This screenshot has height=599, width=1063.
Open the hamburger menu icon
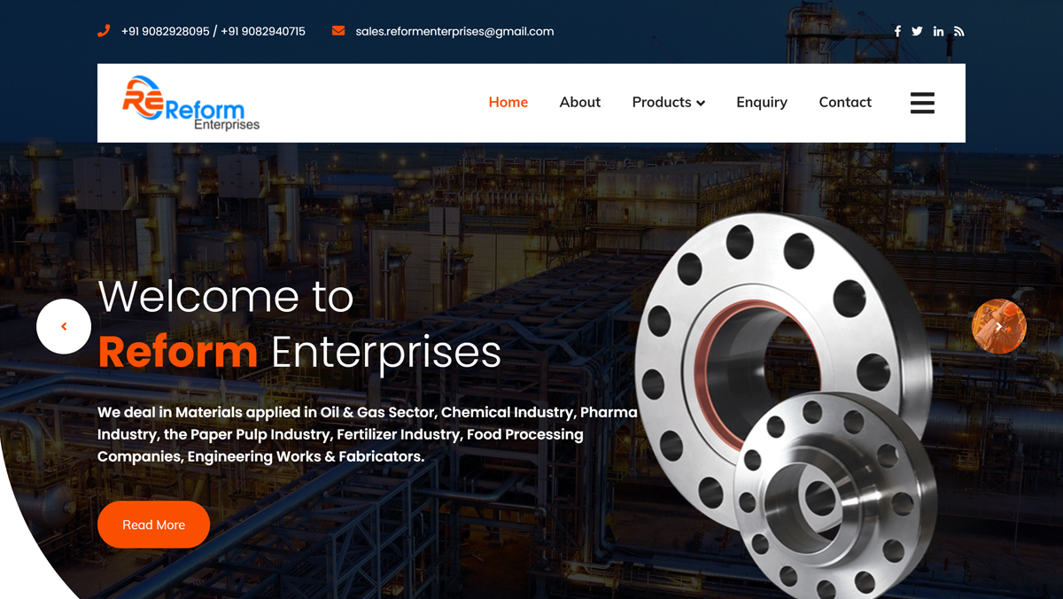[x=922, y=103]
